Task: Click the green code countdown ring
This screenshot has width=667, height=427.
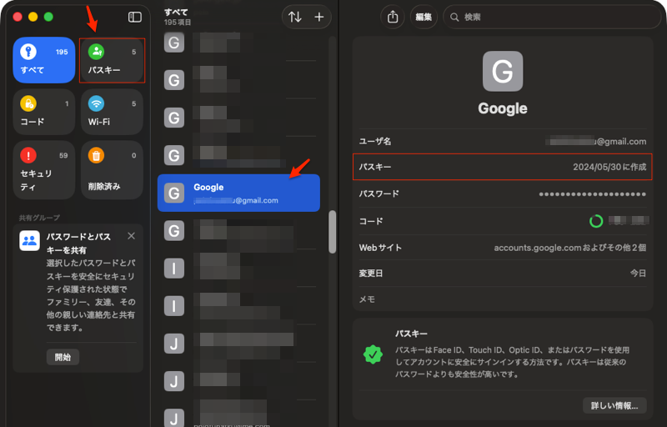Action: point(596,221)
